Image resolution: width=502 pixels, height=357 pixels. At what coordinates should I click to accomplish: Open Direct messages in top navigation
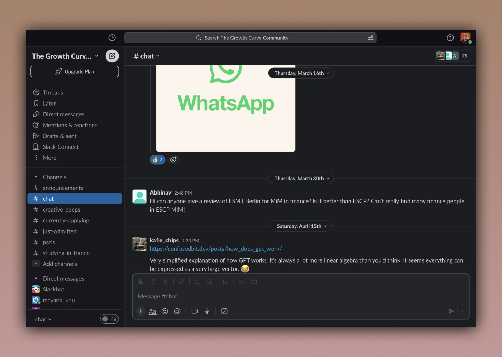click(x=75, y=114)
